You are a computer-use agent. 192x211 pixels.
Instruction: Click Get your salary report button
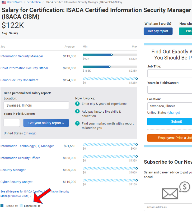point(46,123)
